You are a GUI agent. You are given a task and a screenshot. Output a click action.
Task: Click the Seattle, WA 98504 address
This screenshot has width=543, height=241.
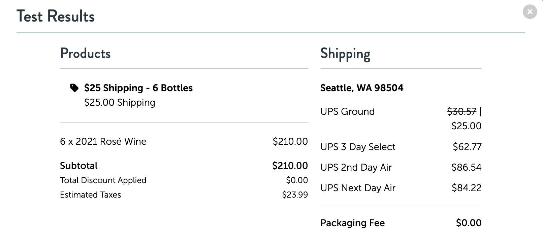point(362,88)
